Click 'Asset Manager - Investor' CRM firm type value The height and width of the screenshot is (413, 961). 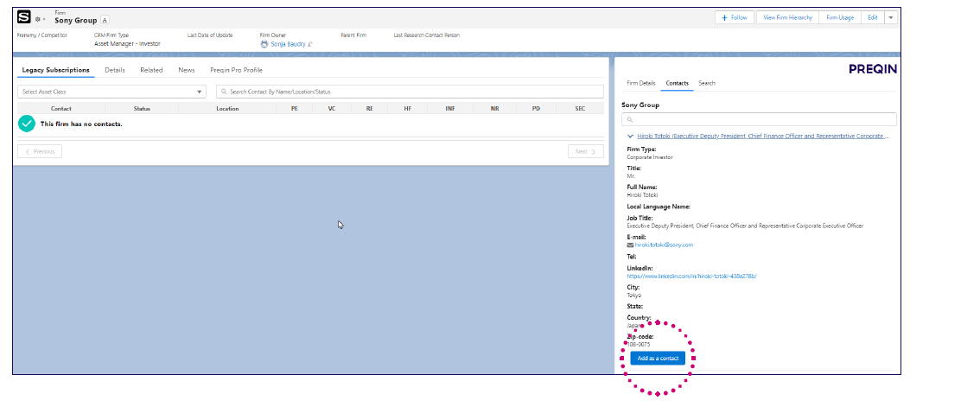128,44
